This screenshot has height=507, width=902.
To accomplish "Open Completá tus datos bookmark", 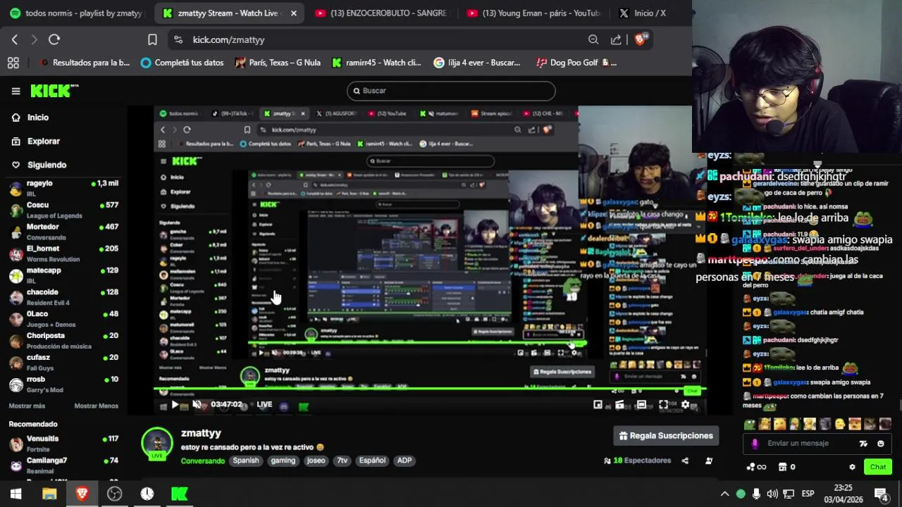I will pyautogui.click(x=183, y=63).
